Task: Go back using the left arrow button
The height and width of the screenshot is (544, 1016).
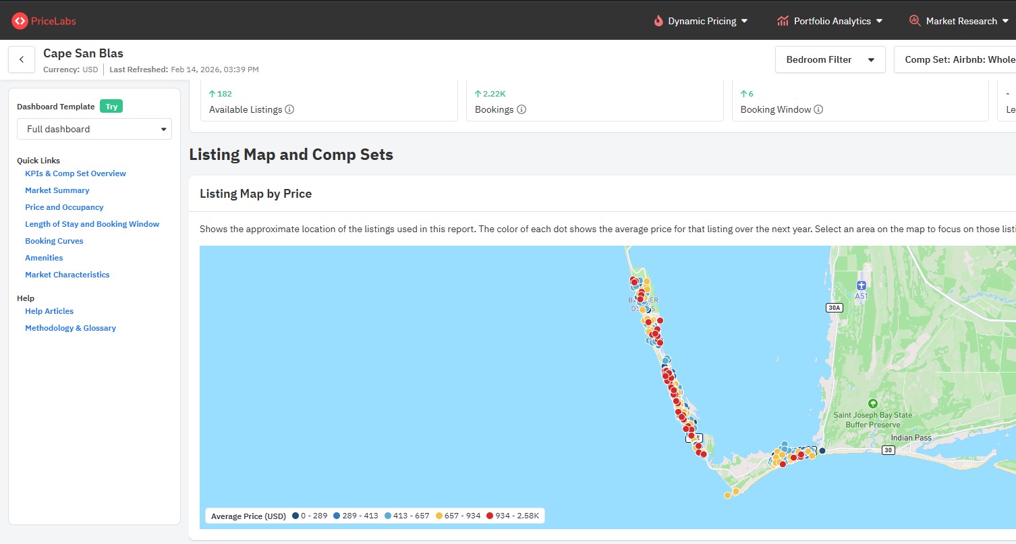Action: 22,59
